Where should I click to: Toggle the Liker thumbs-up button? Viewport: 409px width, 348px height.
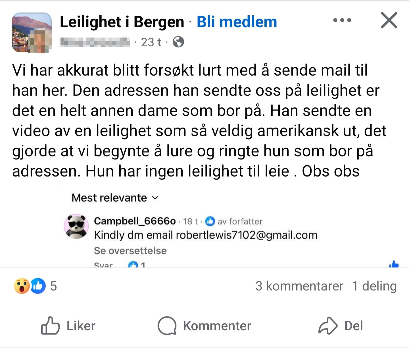tap(68, 326)
